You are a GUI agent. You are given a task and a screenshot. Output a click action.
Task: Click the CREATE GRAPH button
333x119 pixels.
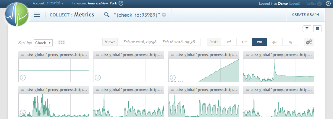305,15
